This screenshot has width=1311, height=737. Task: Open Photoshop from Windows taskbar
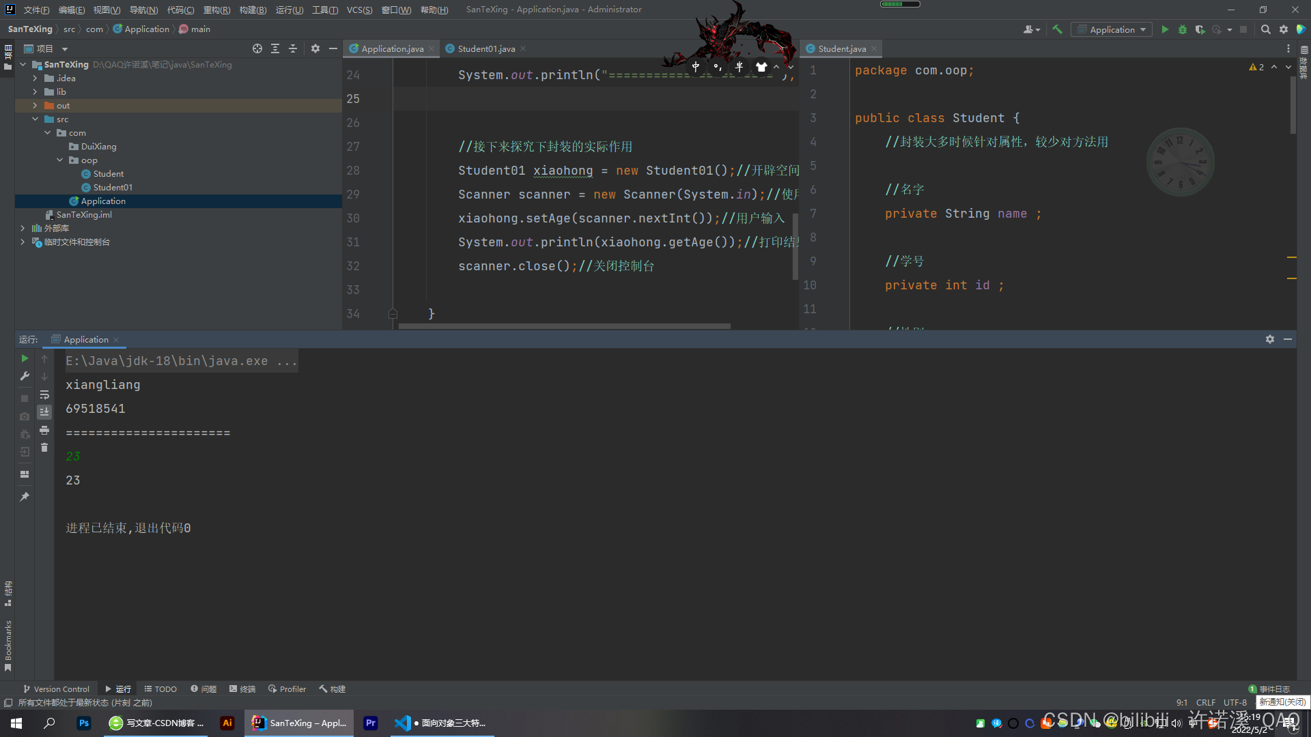(84, 723)
